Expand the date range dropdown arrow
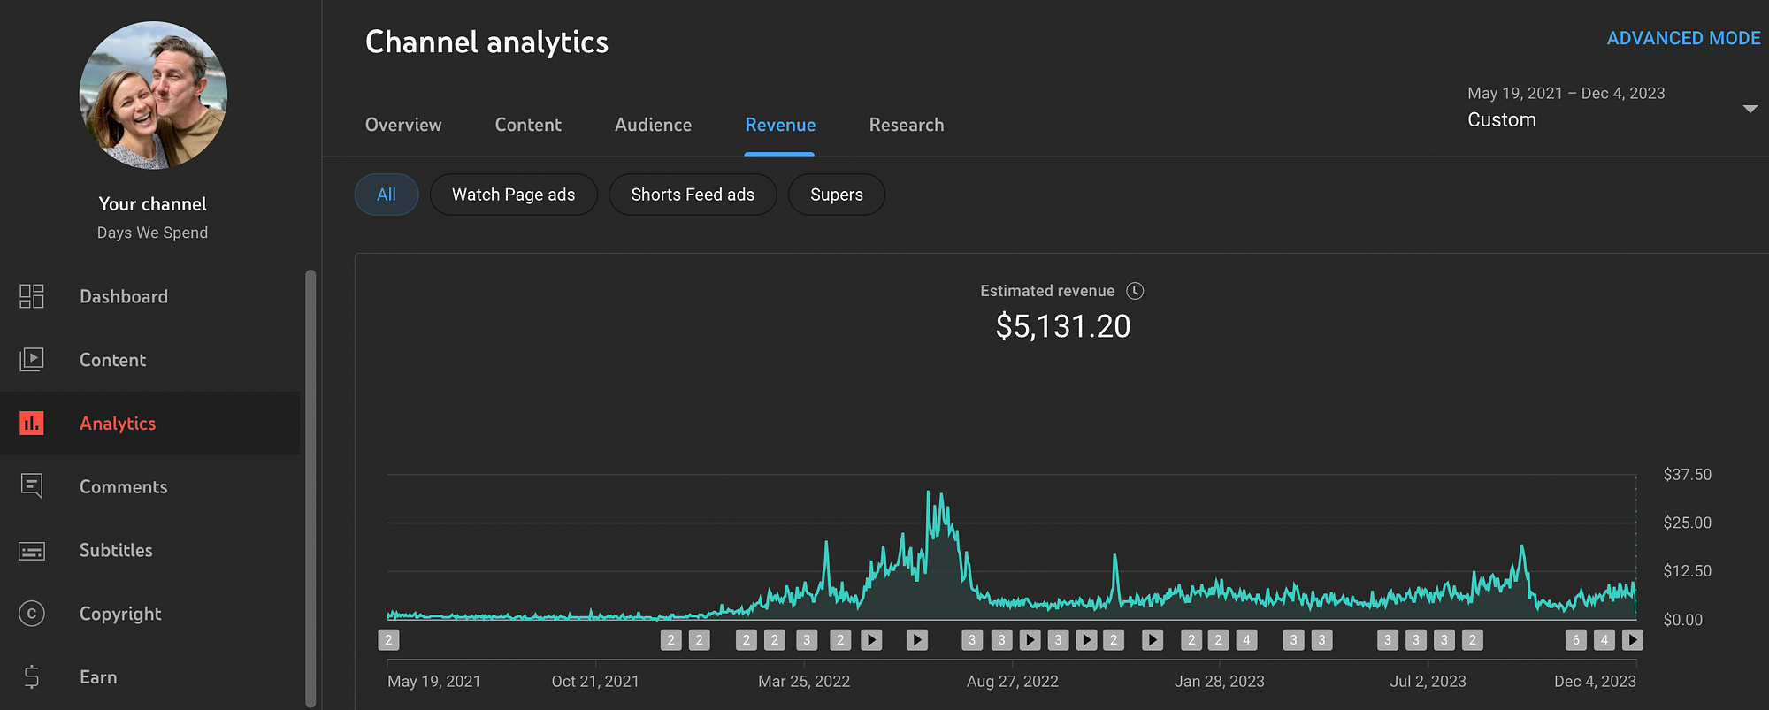Viewport: 1769px width, 710px height. [1750, 109]
